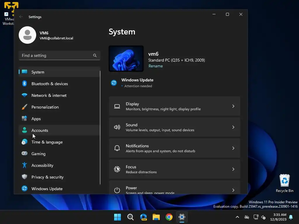Open Sound settings card

175,127
